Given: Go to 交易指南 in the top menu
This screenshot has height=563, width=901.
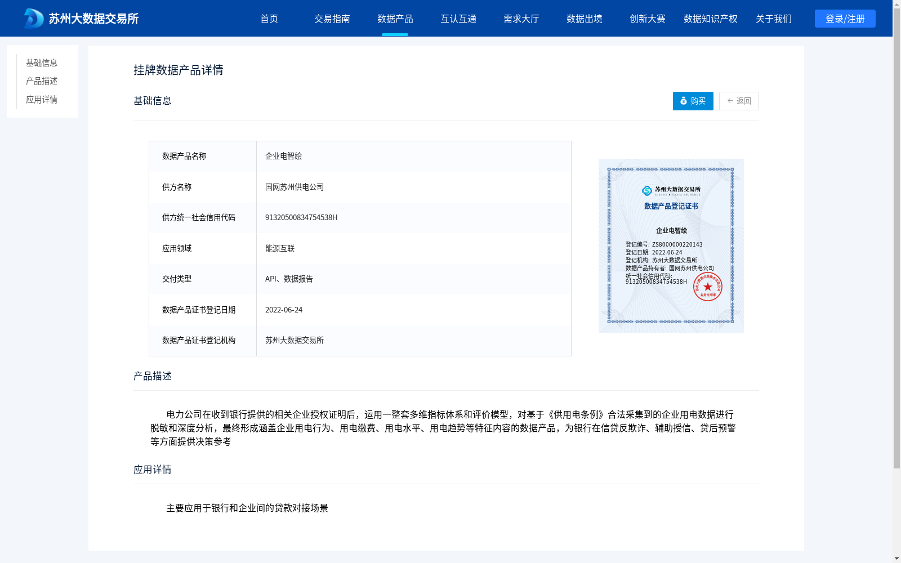Looking at the screenshot, I should click(x=332, y=19).
